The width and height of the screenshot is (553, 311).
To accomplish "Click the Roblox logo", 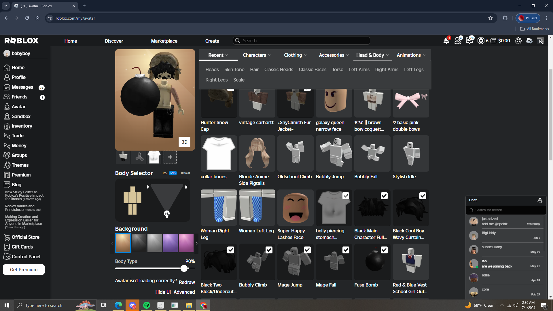I will pos(22,41).
